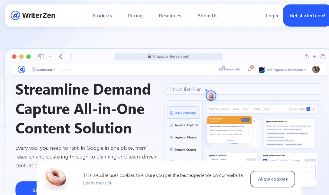Click the browser back arrow
Screen dimensions: 329x195
pyautogui.click(x=60, y=56)
